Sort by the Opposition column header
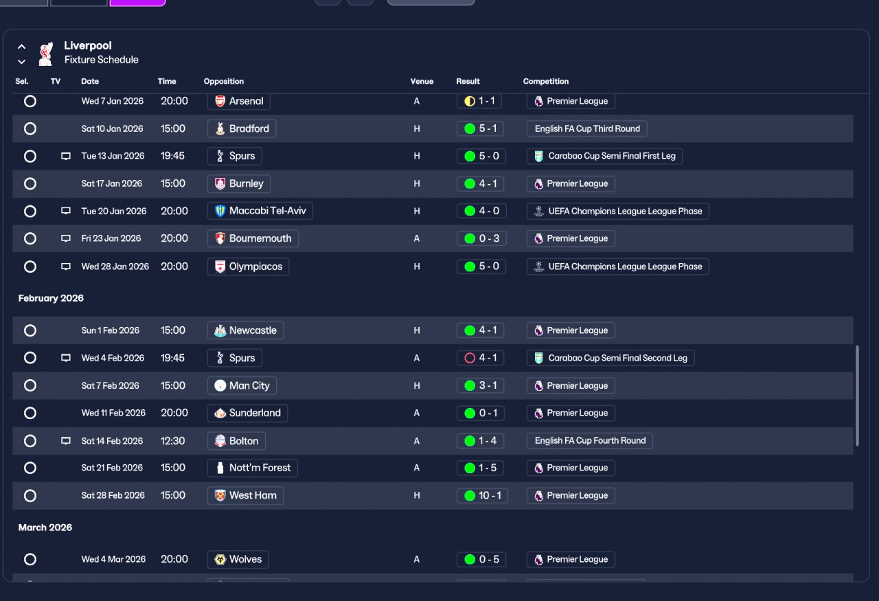This screenshot has height=601, width=879. 224,81
